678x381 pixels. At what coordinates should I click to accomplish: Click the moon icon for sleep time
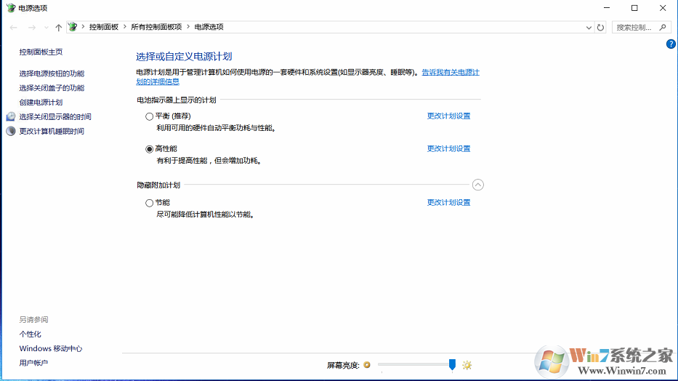pyautogui.click(x=11, y=132)
